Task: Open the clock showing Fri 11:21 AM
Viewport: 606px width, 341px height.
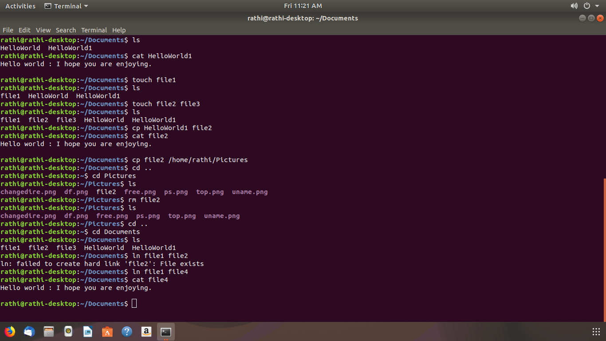Action: [x=303, y=6]
